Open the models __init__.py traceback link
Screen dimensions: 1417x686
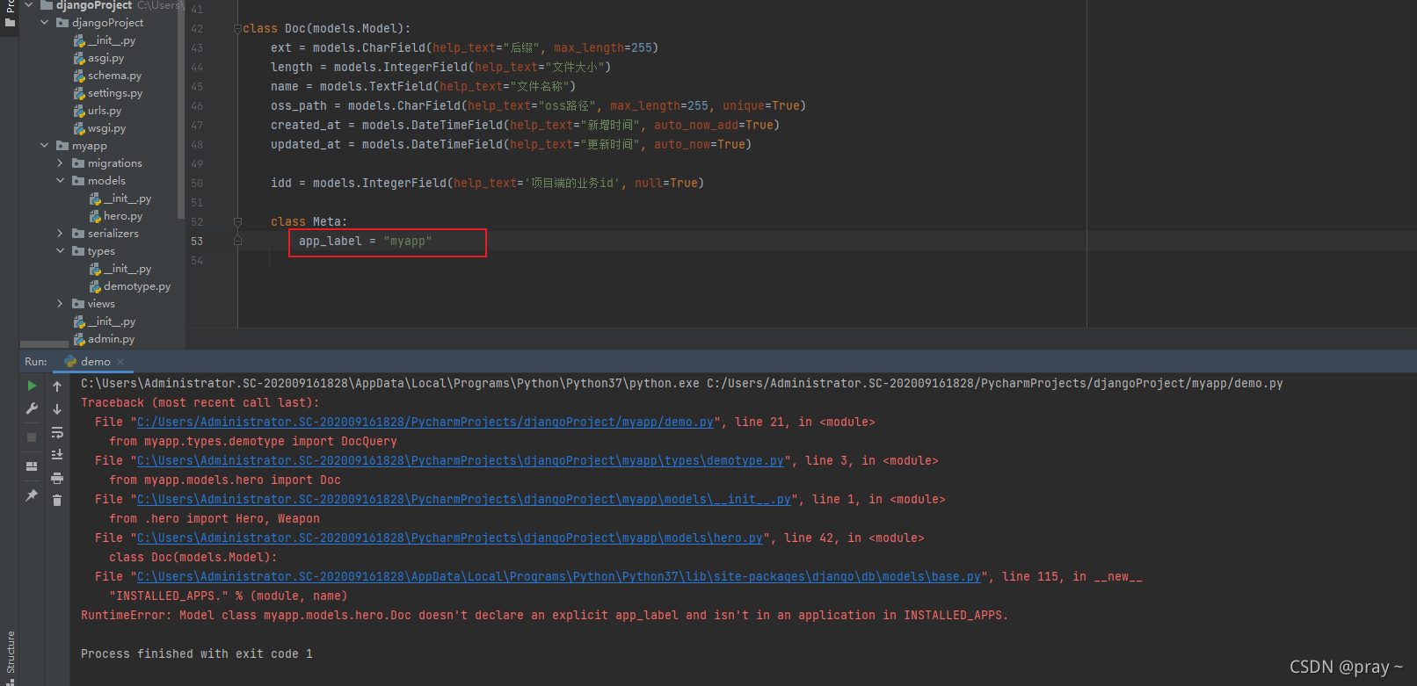pos(464,500)
